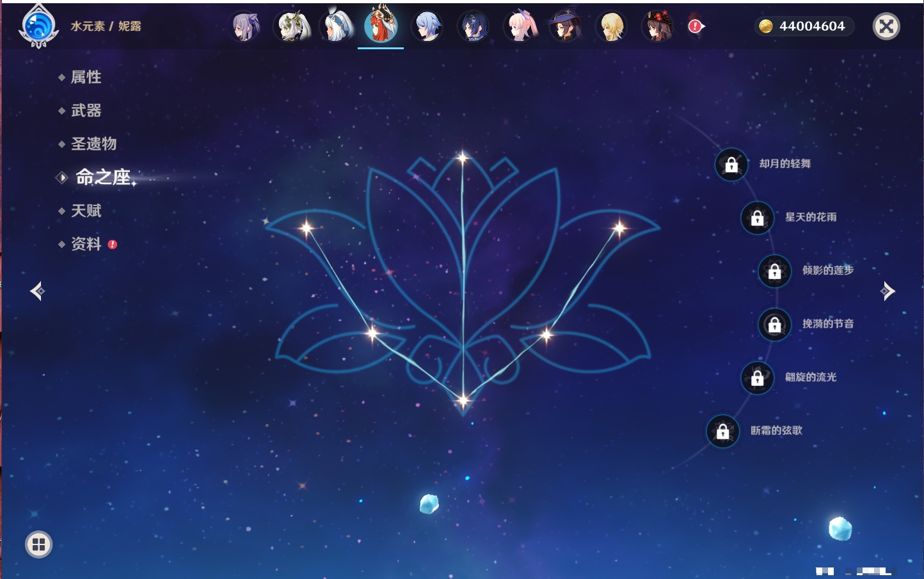Screen dimensions: 924x579
Task: Open the locked constellation 星天的花雨
Action: click(757, 218)
